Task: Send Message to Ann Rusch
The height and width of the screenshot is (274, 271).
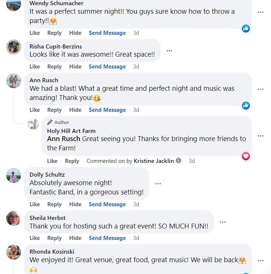Action: [x=107, y=110]
